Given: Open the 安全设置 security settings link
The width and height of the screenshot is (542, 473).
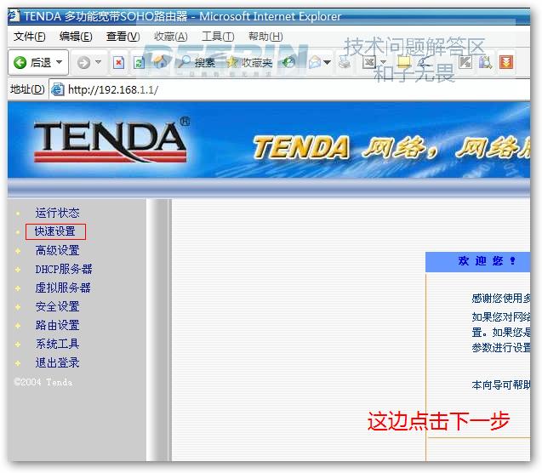Looking at the screenshot, I should pos(57,306).
